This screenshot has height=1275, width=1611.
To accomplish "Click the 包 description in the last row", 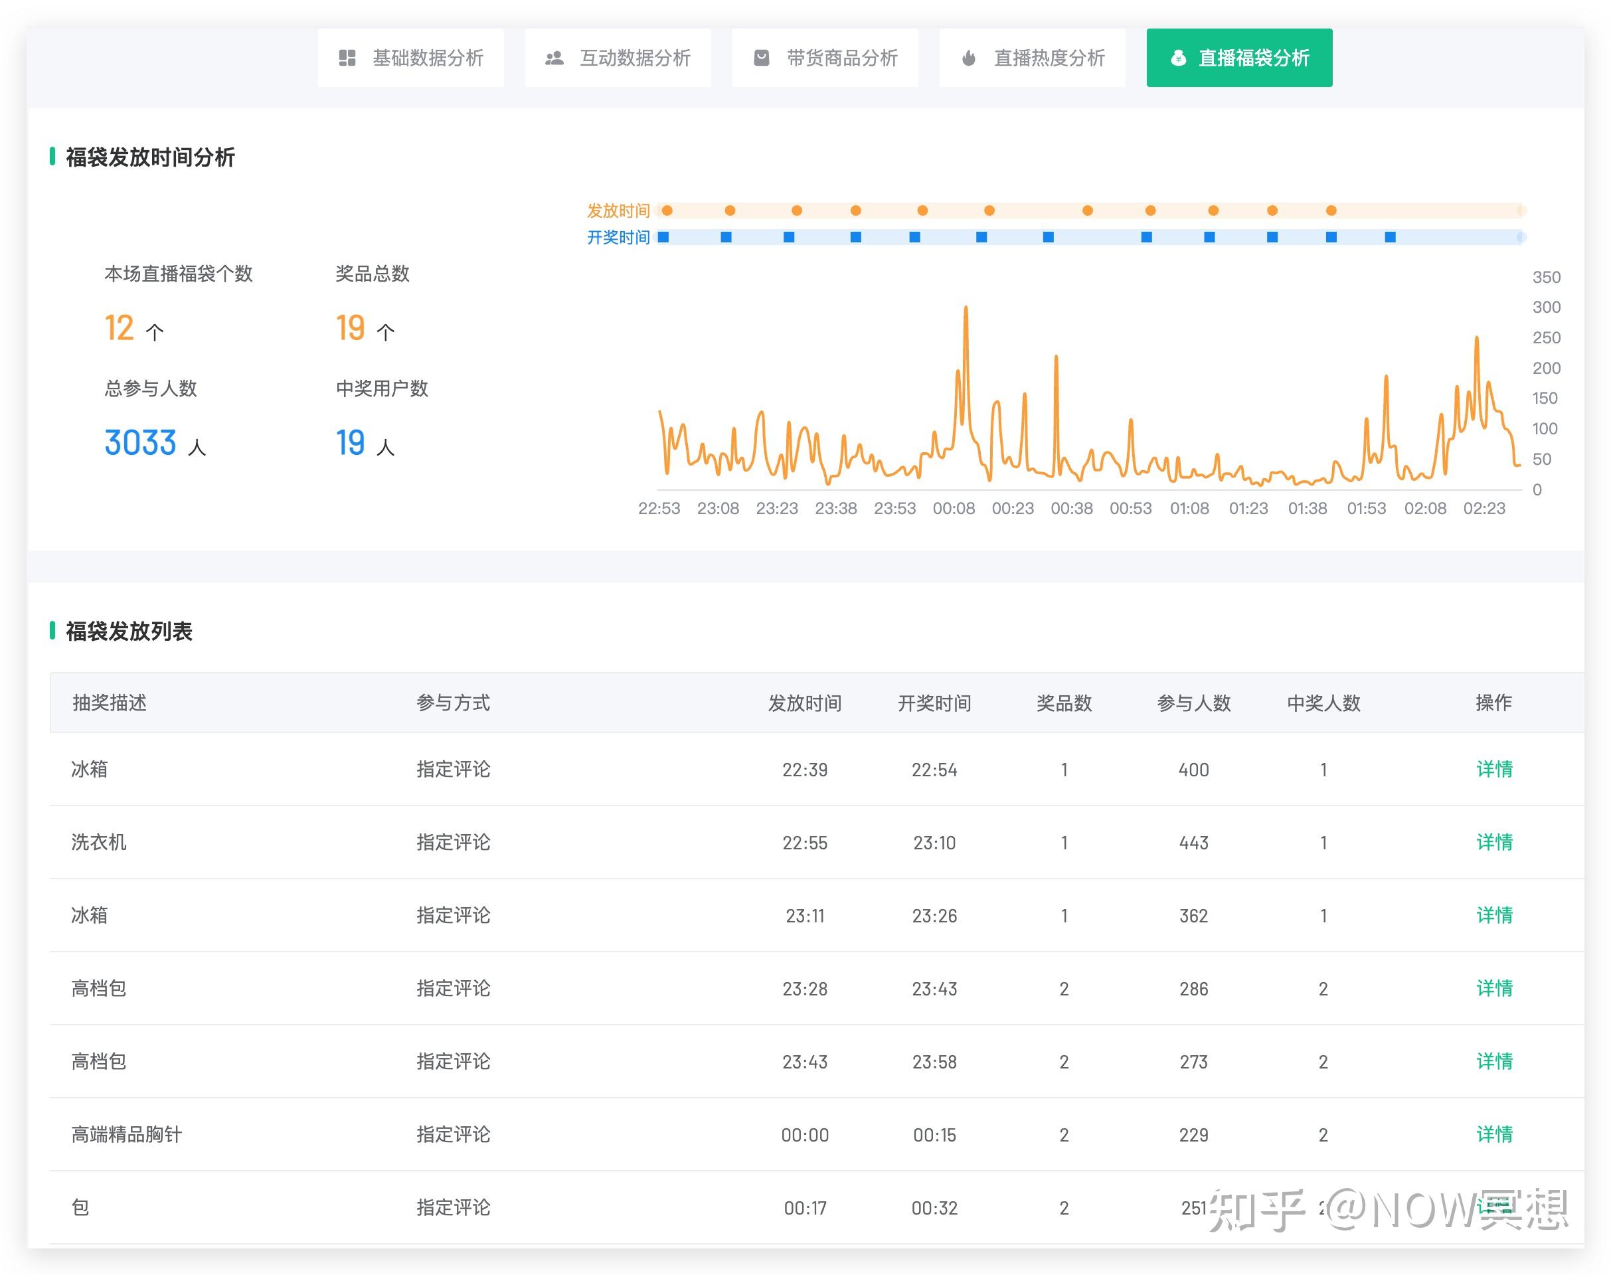I will pyautogui.click(x=80, y=1209).
